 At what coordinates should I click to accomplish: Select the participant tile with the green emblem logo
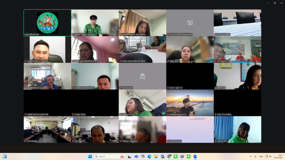(x=47, y=23)
